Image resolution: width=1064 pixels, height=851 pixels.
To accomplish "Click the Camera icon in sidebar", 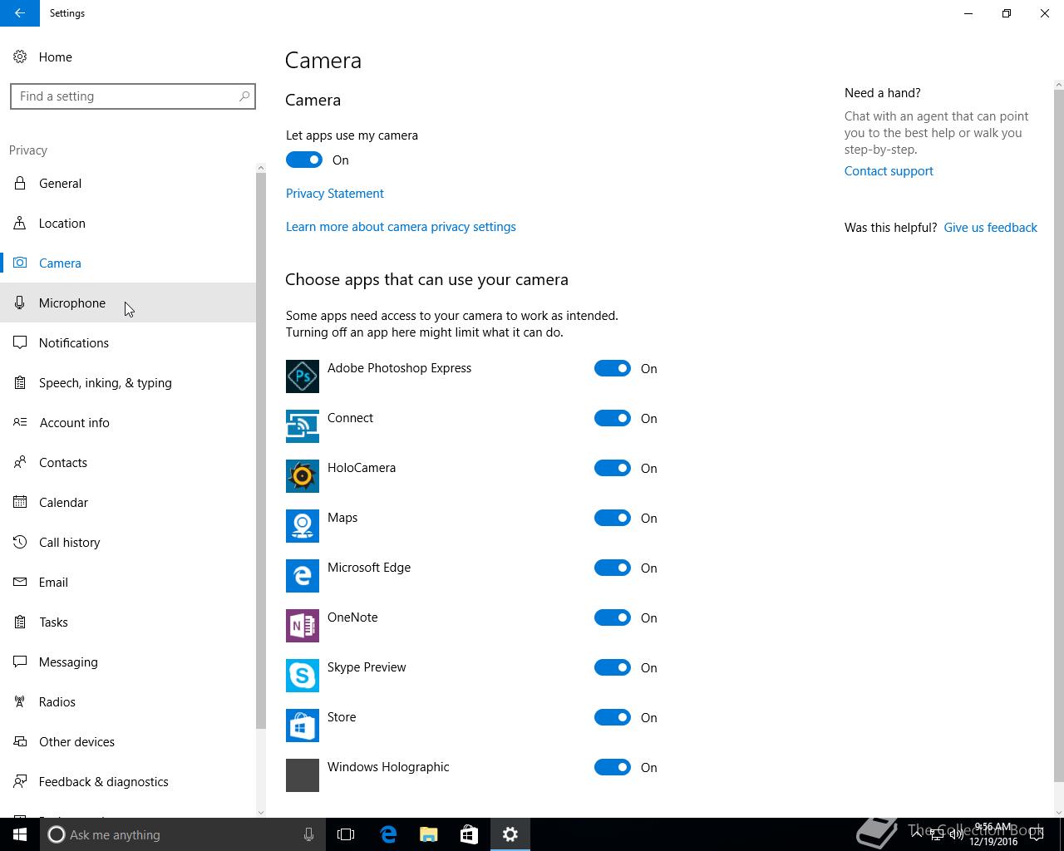I will coord(20,263).
